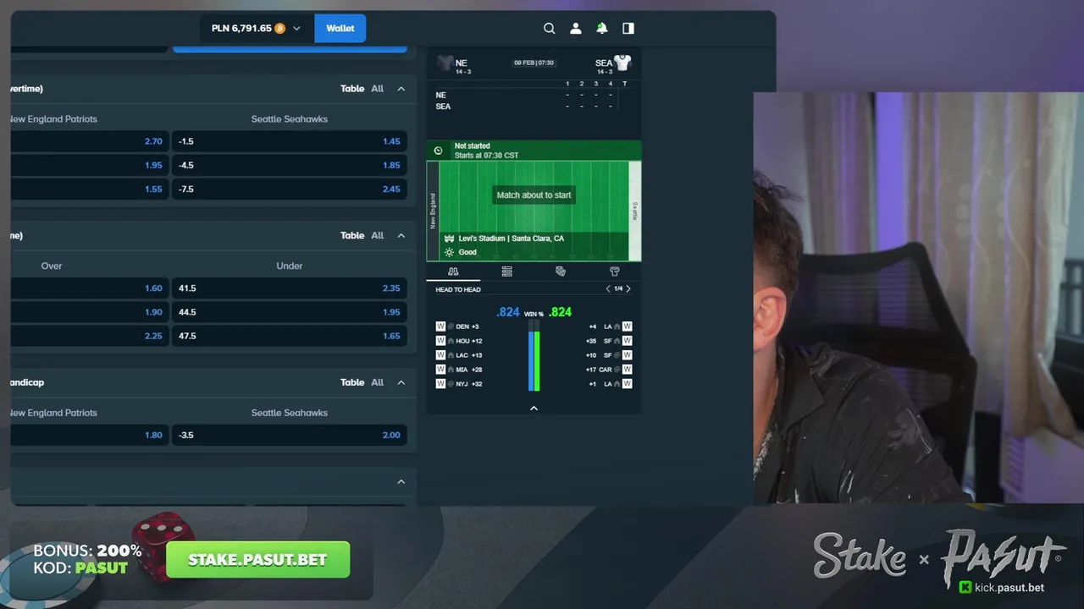
Task: Bet Under 47.5 at 1.65
Action: (290, 336)
